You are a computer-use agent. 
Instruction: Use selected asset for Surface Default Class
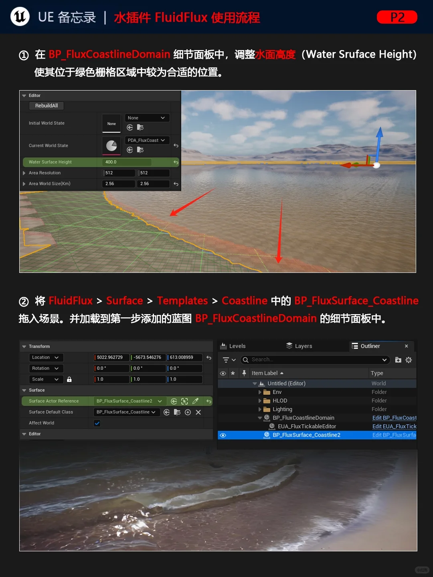[x=167, y=412]
